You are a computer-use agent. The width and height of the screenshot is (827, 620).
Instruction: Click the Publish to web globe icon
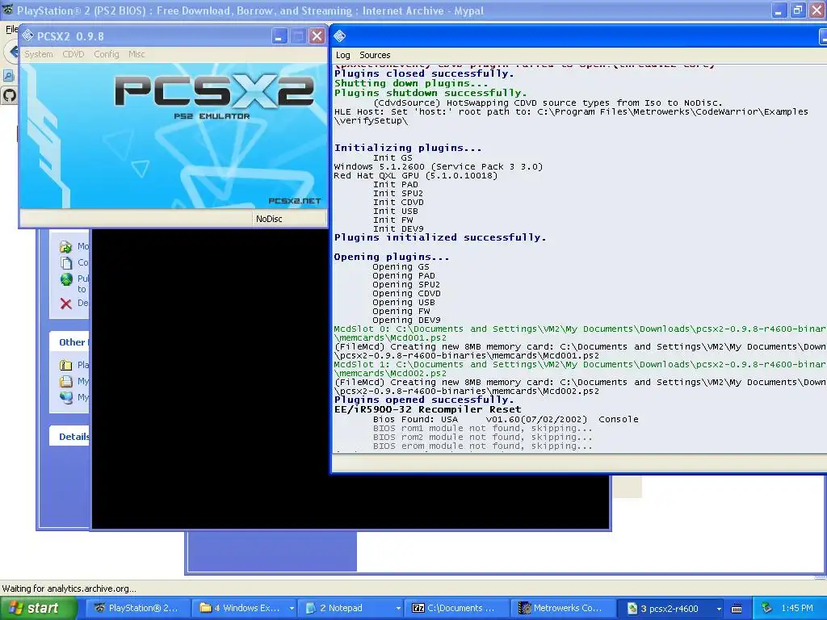tap(66, 279)
